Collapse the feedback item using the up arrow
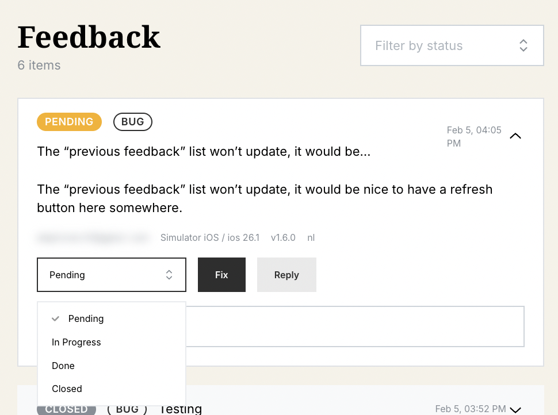Viewport: 558px width, 415px height. pos(515,136)
